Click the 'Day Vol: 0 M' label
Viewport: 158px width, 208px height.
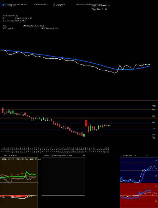pos(99,9)
